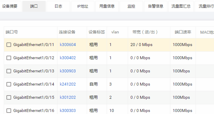This screenshot has width=214, height=114.
Task: Open connected device k300402
Action: tap(68, 58)
